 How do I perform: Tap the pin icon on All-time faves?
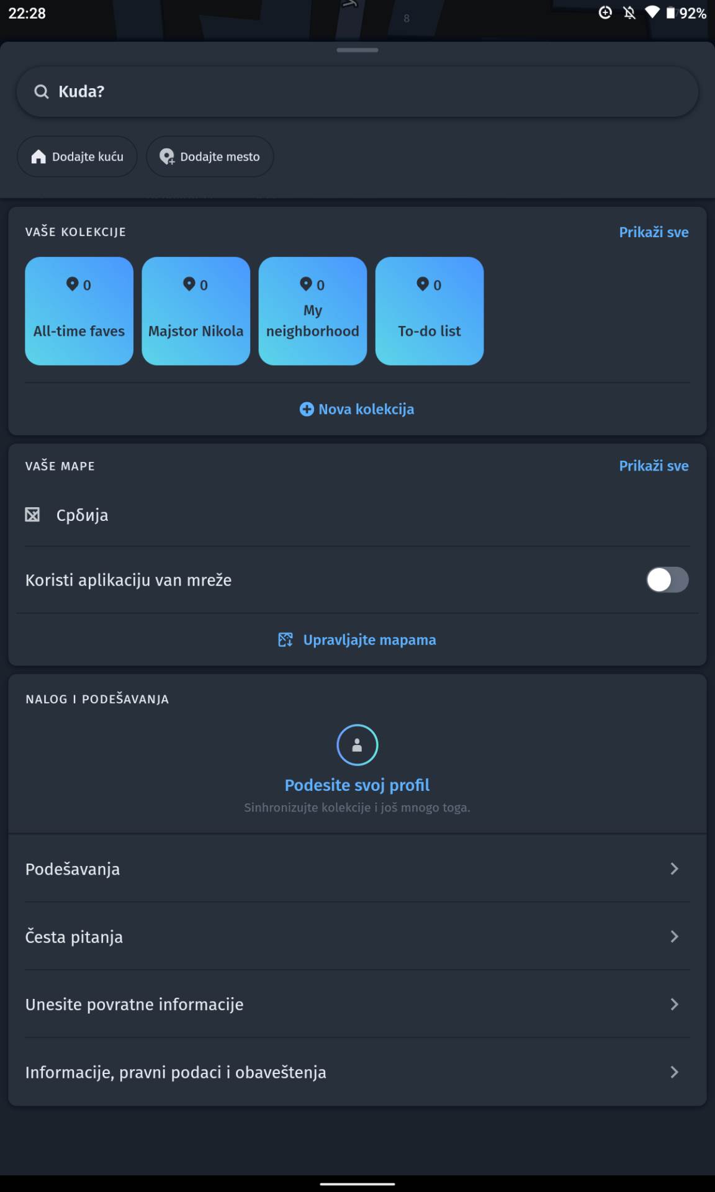pyautogui.click(x=72, y=284)
